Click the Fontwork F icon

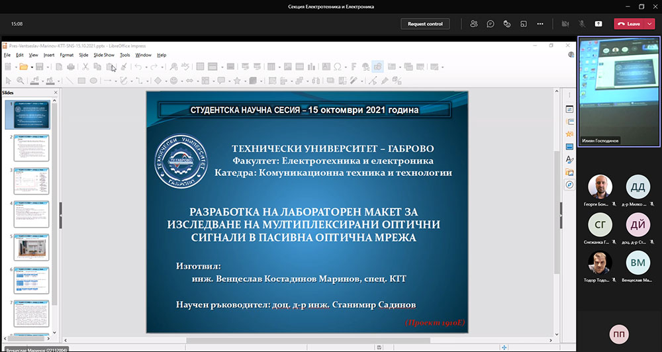[x=354, y=67]
